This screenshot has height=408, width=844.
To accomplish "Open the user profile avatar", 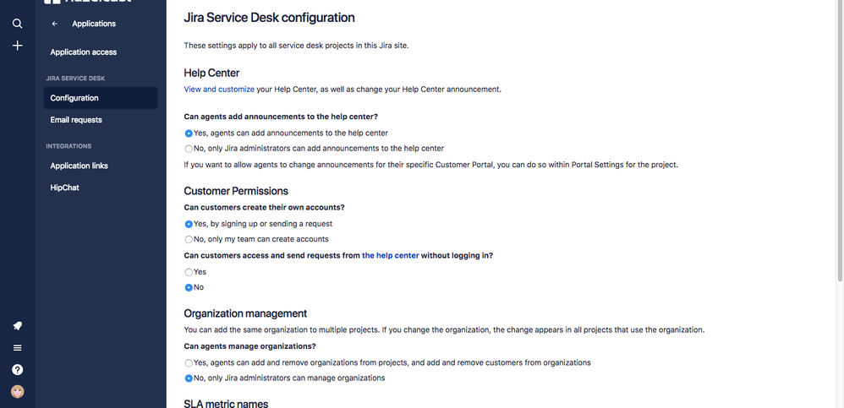I will pyautogui.click(x=17, y=392).
